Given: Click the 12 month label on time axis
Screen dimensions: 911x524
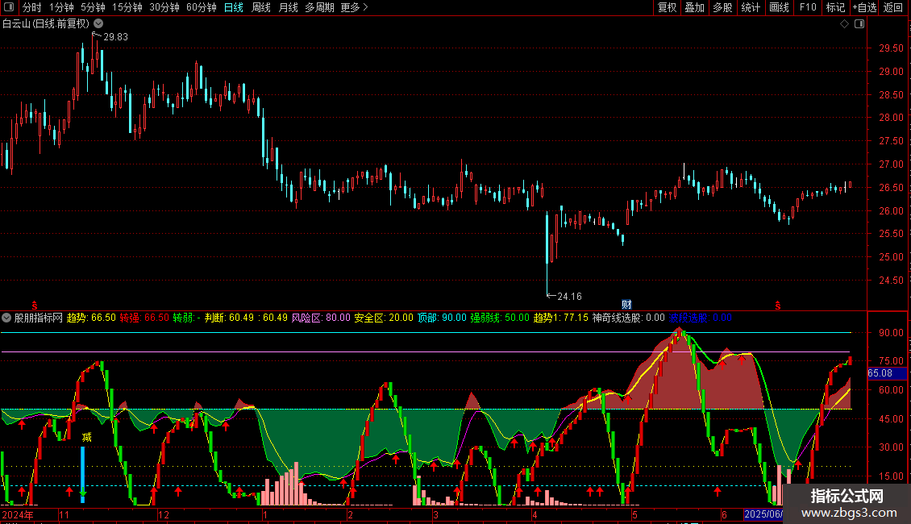Looking at the screenshot, I should [164, 514].
